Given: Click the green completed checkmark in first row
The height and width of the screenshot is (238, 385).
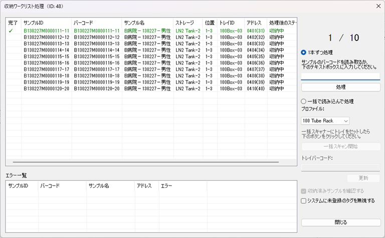Looking at the screenshot, I should click(x=11, y=31).
